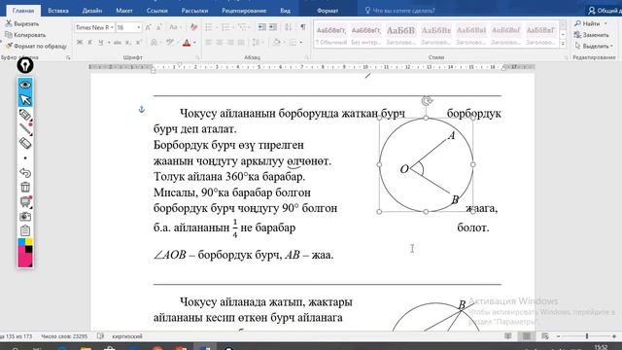622x350 pixels.
Task: Increase font size button
Action: pos(148,27)
